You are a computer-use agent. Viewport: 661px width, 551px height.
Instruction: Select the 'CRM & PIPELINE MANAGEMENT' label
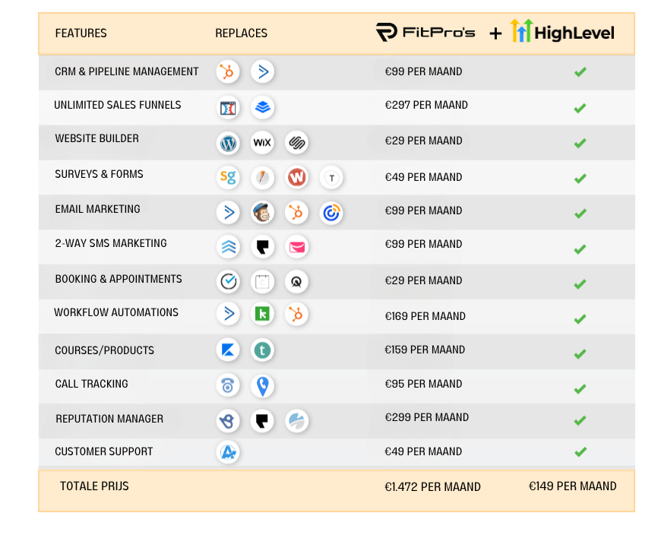(x=126, y=71)
